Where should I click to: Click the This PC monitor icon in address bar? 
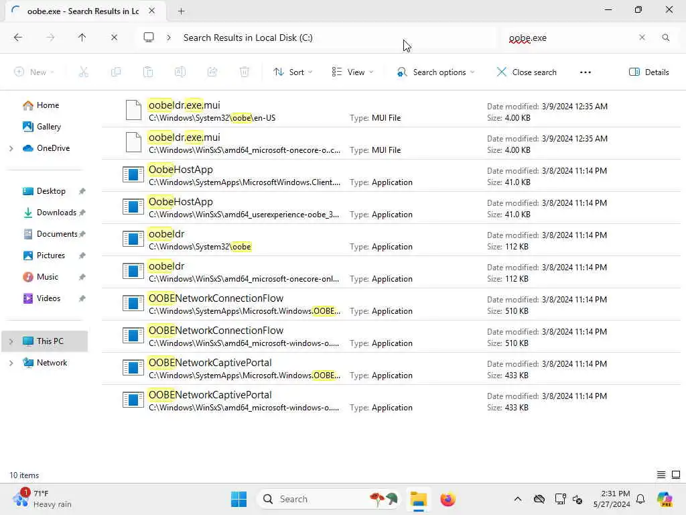149,38
